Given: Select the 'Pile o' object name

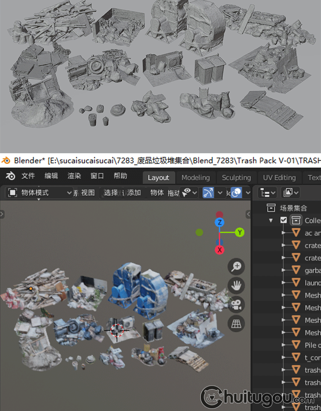Looking at the screenshot, I should [313, 345].
